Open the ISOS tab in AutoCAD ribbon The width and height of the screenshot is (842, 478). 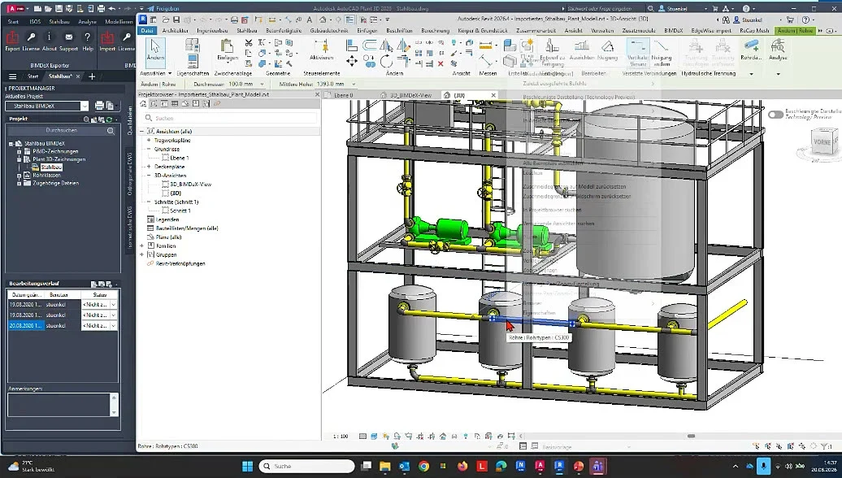click(x=35, y=22)
